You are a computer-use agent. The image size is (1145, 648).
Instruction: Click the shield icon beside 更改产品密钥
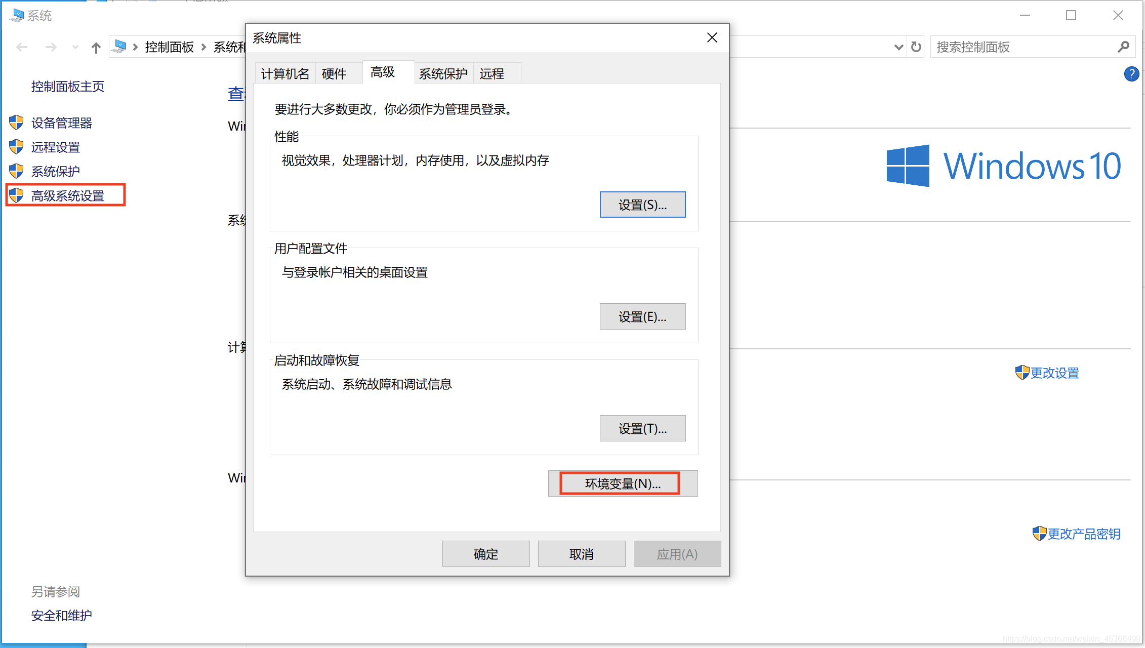(x=1039, y=534)
